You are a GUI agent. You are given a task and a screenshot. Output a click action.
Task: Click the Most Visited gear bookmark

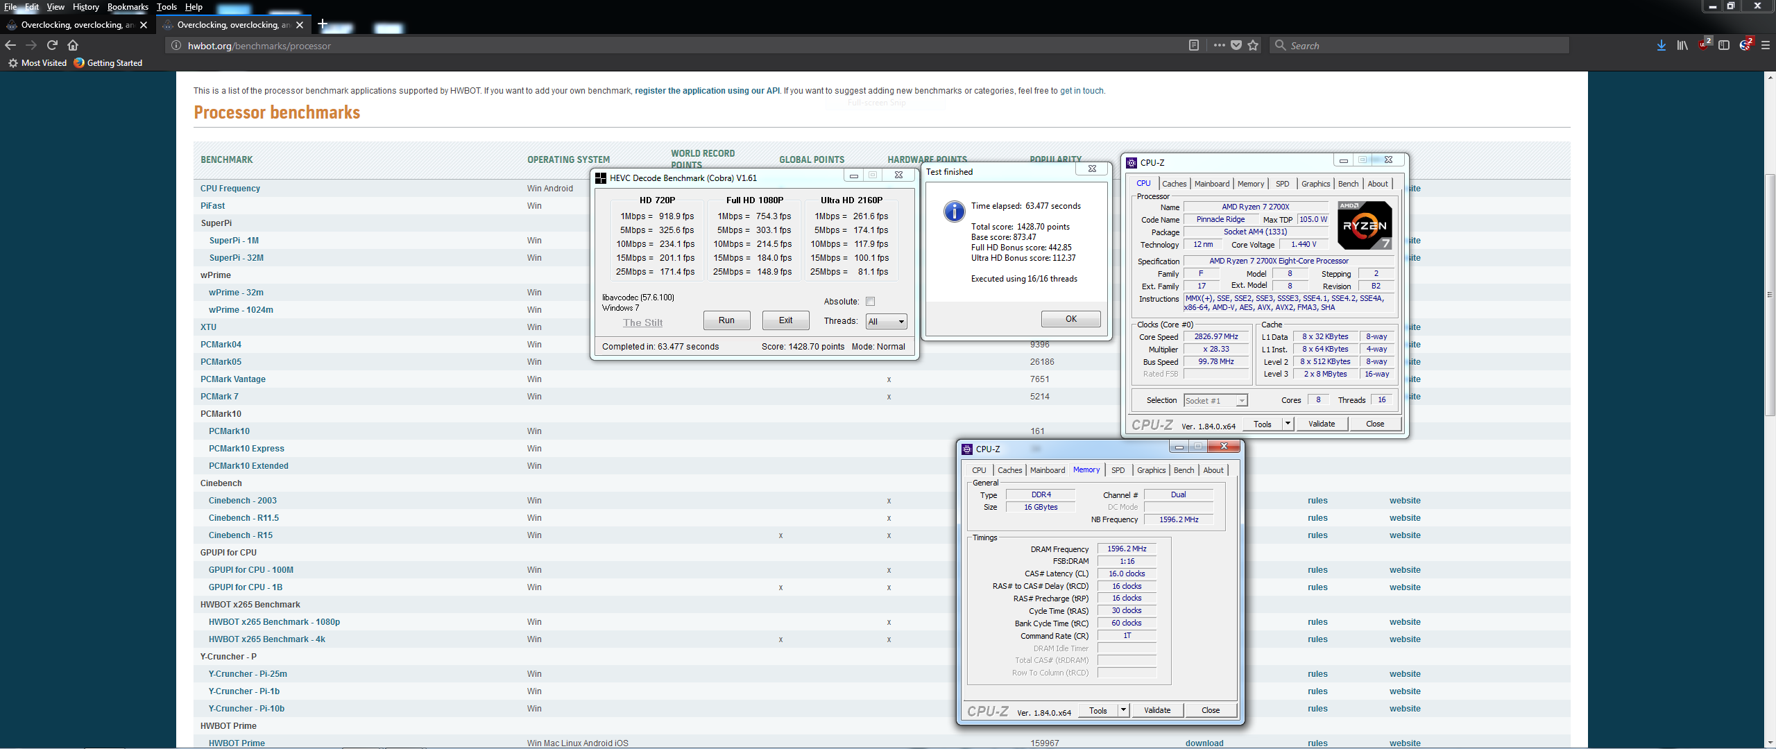pos(37,63)
